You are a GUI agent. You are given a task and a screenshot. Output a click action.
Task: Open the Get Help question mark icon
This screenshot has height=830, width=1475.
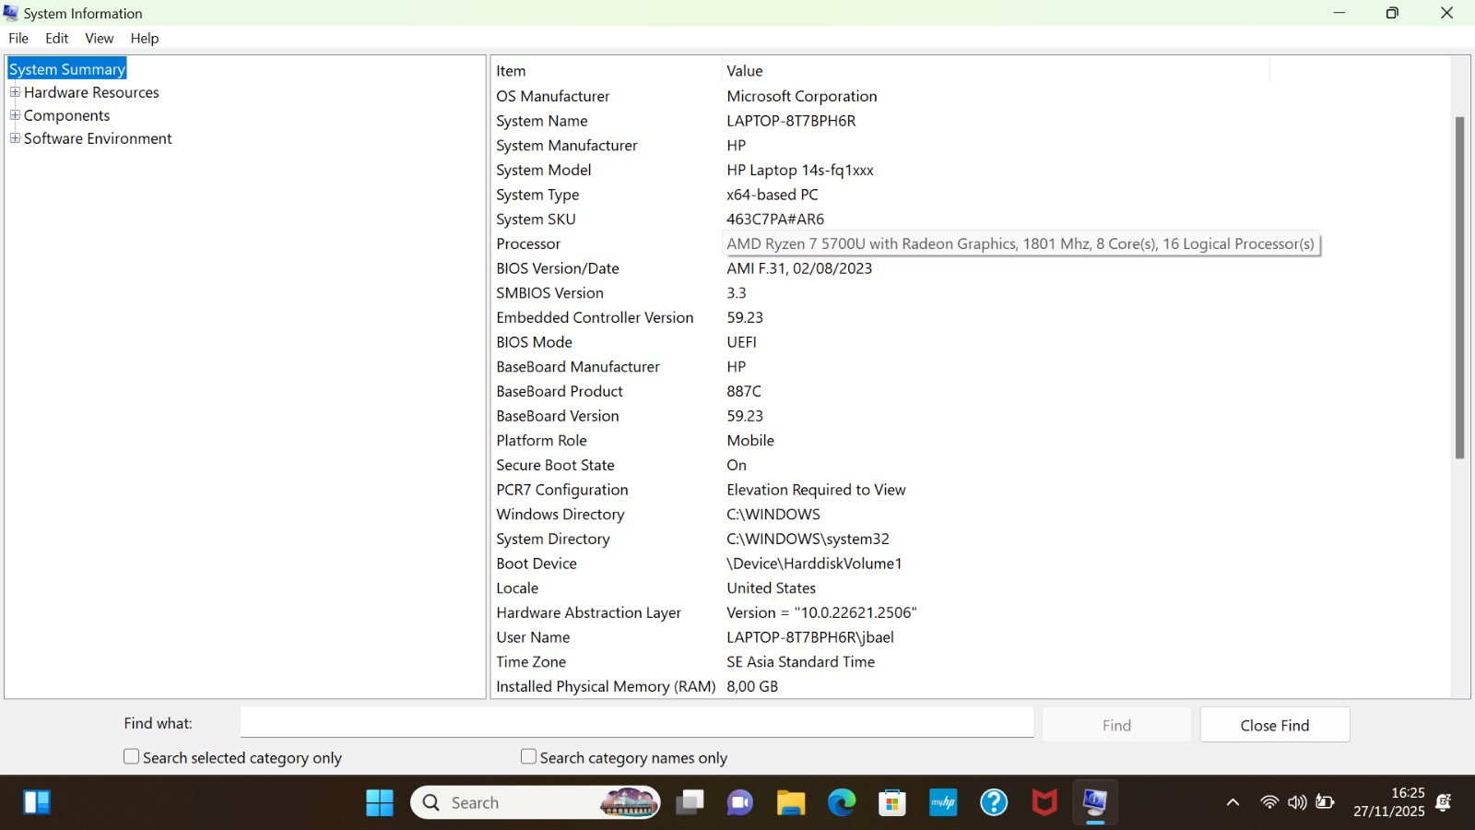coord(994,802)
